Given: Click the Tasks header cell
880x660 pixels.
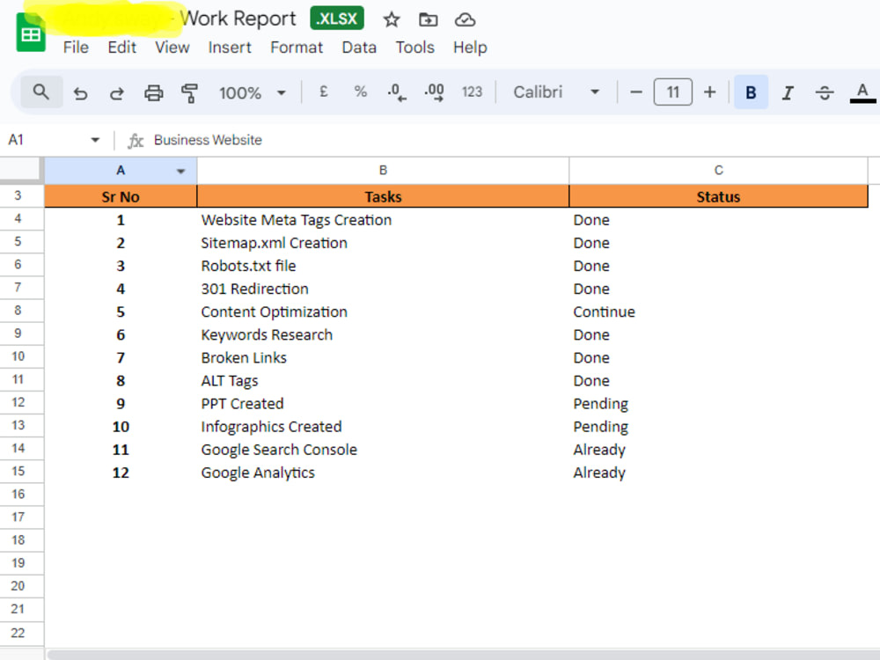Looking at the screenshot, I should [383, 197].
